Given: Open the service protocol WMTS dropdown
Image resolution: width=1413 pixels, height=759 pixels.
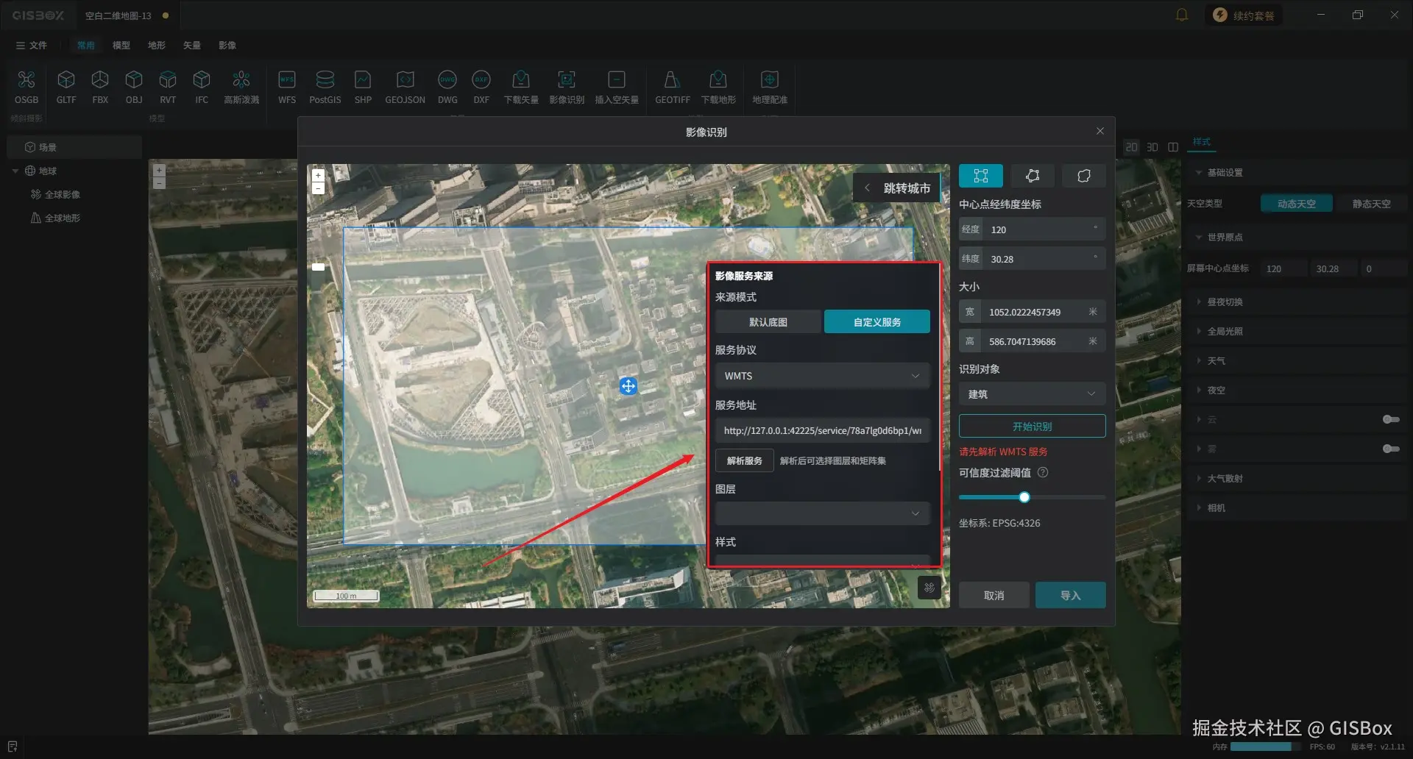Looking at the screenshot, I should (x=823, y=376).
